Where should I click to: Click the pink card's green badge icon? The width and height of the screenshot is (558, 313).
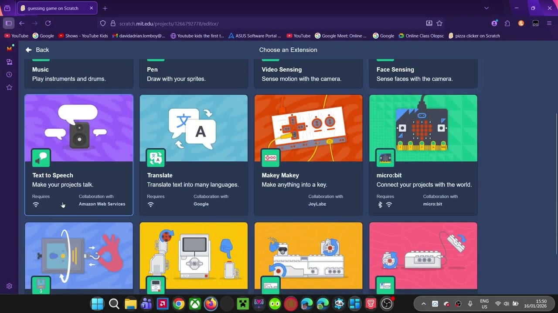385,286
